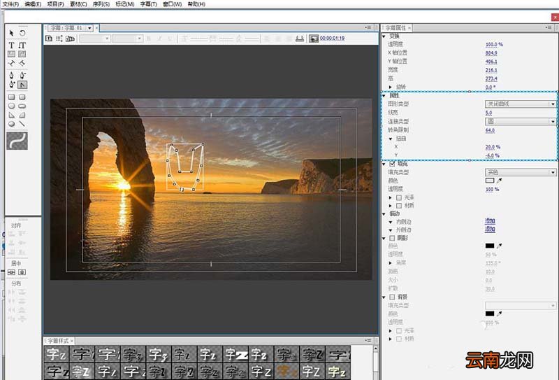Select the Vertical Area Type tool

click(22, 54)
